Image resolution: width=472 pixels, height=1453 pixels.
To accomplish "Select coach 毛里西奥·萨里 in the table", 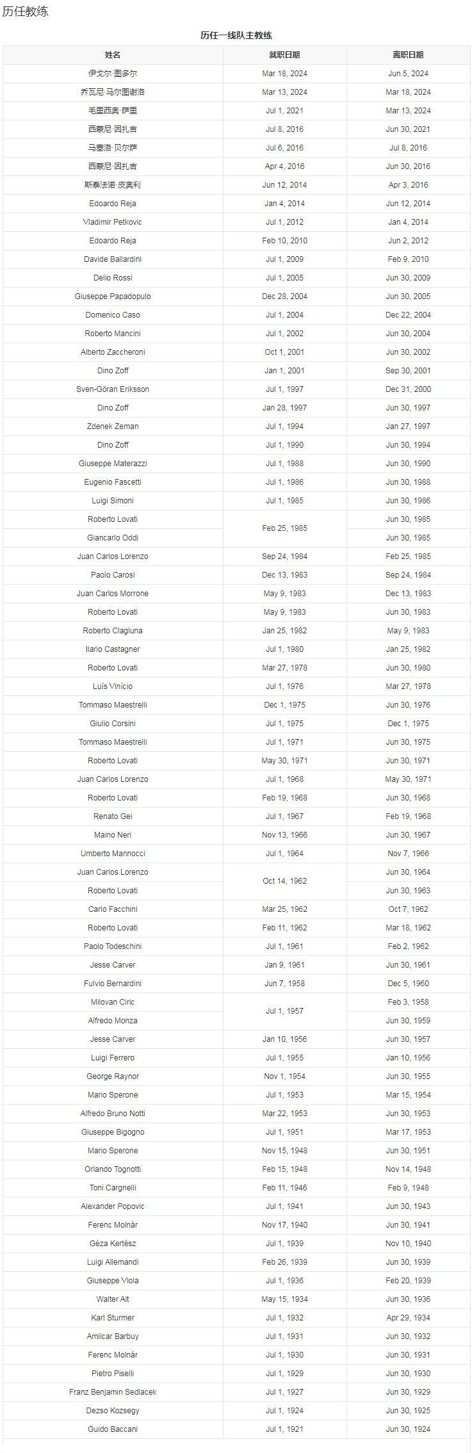I will (113, 111).
